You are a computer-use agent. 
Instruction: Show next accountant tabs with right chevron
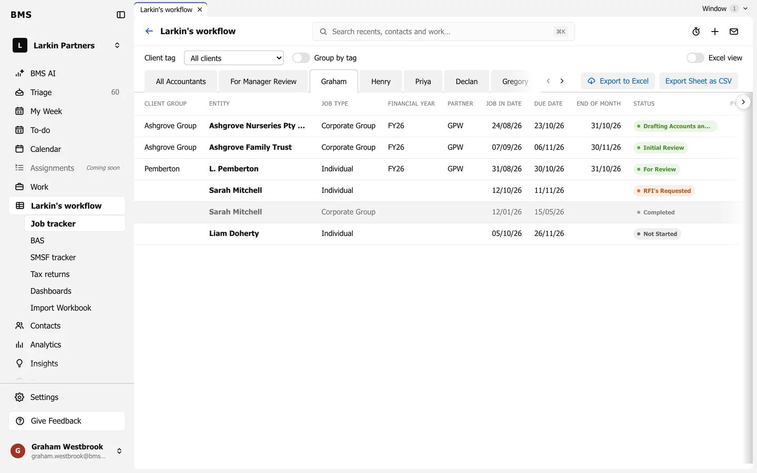562,81
